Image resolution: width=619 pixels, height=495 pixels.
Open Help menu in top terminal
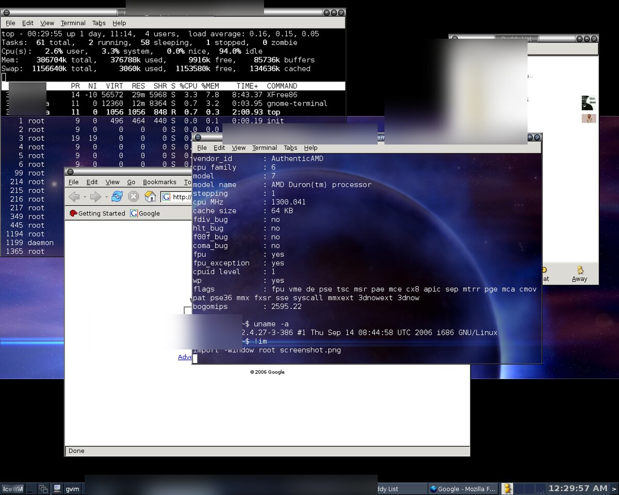119,23
